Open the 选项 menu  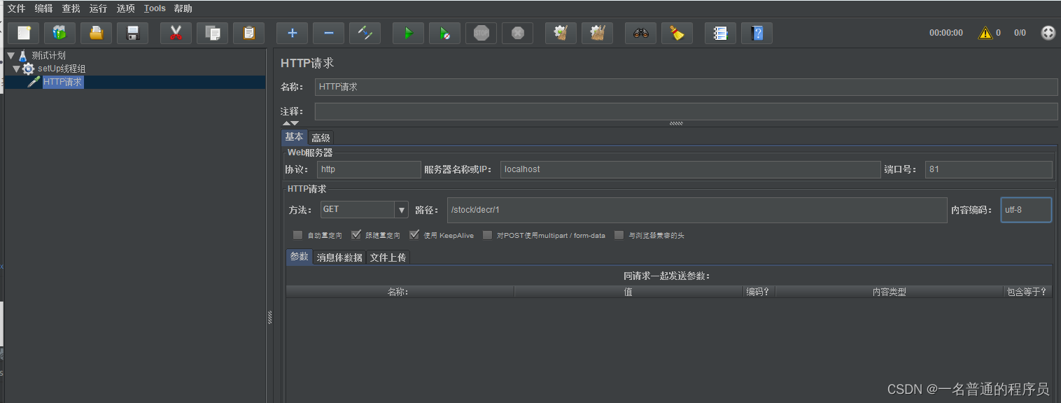point(125,8)
